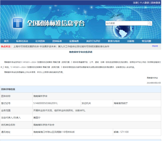Open the 良好行为评价 menu item
The image size is (162, 141).
point(93,41)
